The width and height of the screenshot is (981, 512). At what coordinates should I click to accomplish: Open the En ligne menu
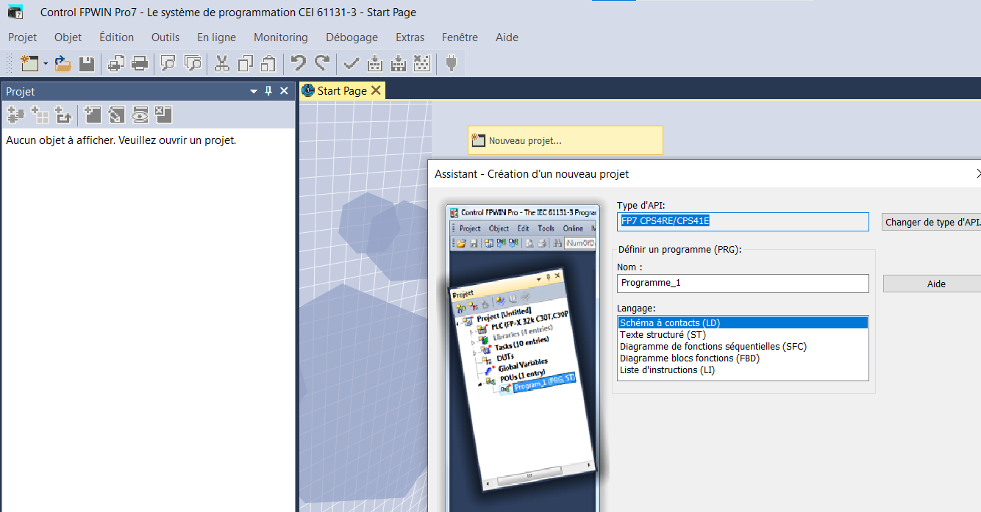click(x=216, y=37)
